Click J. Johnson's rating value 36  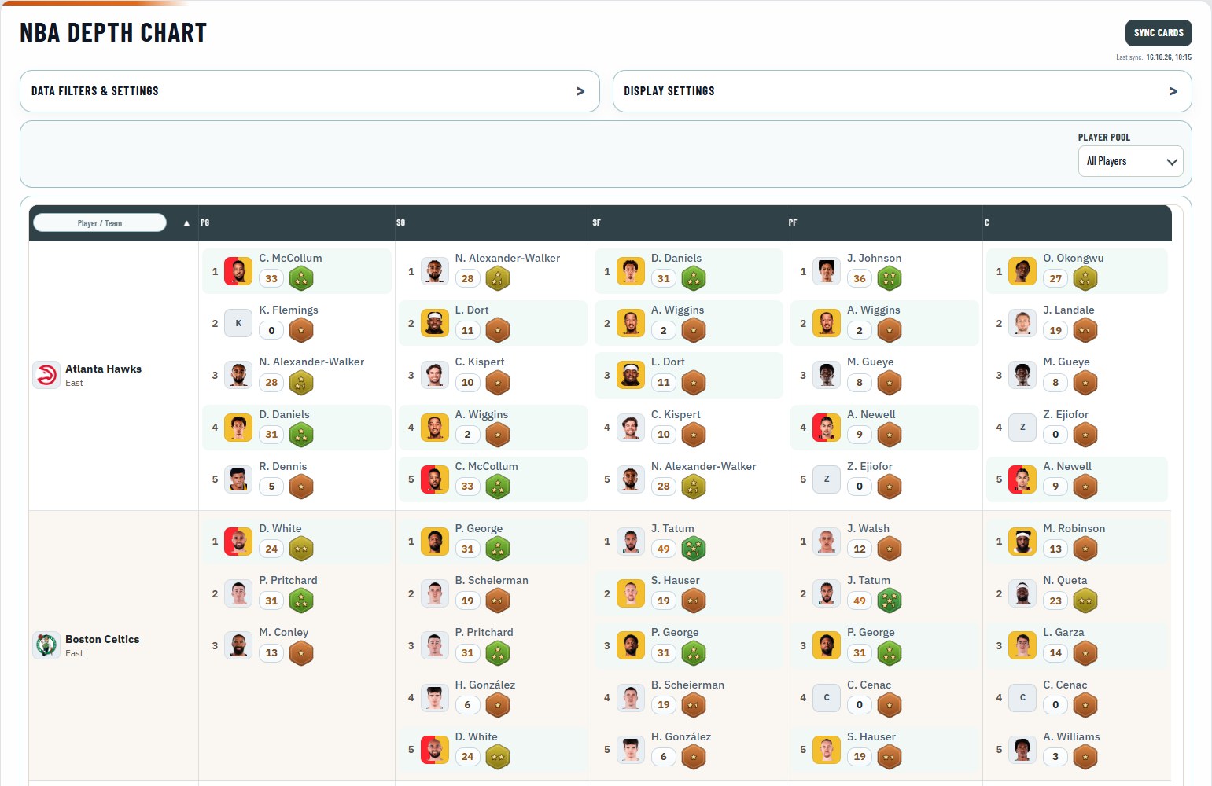[x=860, y=278]
